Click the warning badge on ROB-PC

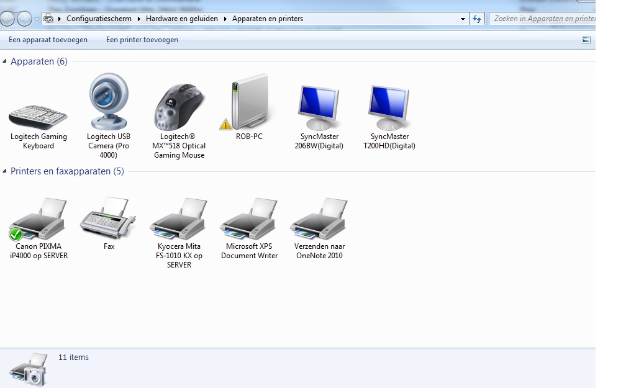click(225, 125)
